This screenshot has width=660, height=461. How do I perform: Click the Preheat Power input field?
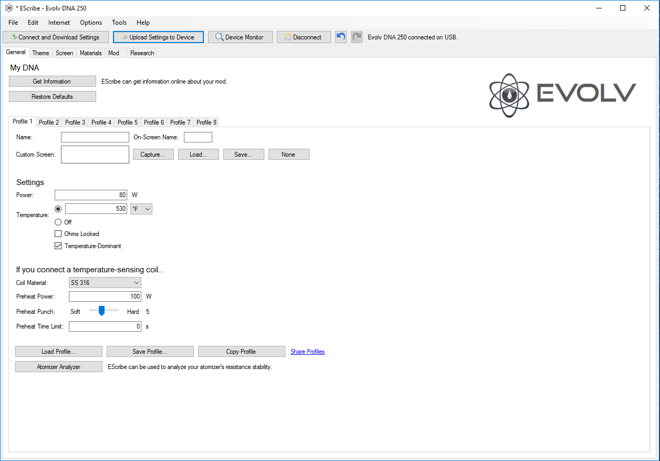point(105,296)
